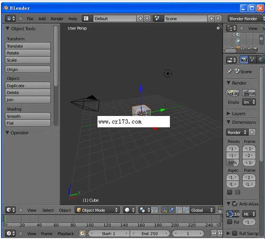265x239 pixels.
Task: Set anti-aliasing samples to 5
Action: click(228, 214)
